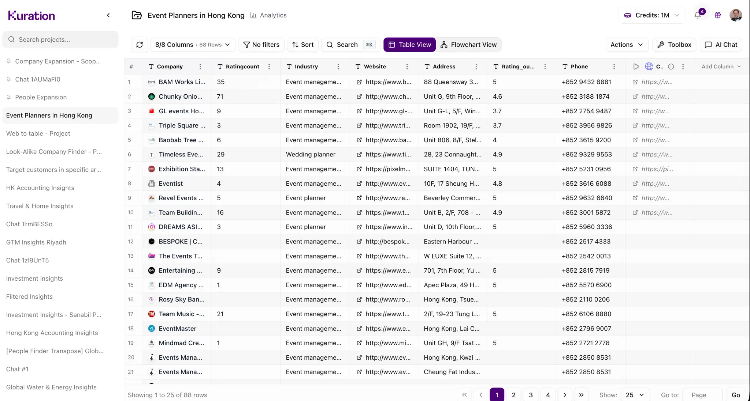Open the Toolbox panel
This screenshot has width=750, height=401.
(x=675, y=45)
